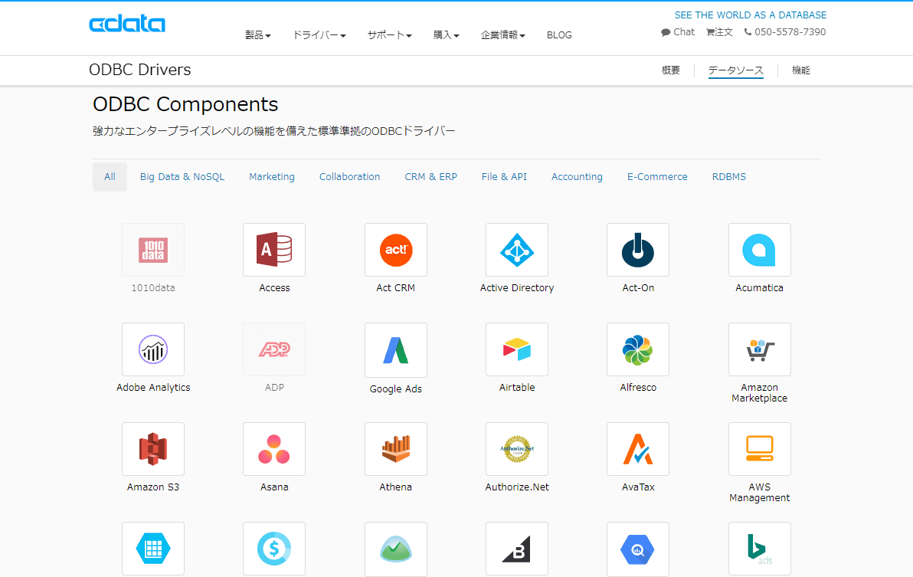913x577 pixels.
Task: Click the Amazon Marketplace label
Action: point(760,393)
